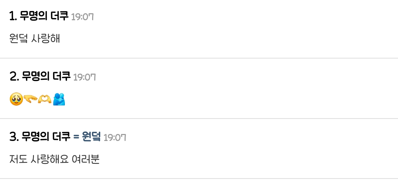
Task: Click the '무명의 더쿠' nickname on comment 3
Action: tap(46, 137)
